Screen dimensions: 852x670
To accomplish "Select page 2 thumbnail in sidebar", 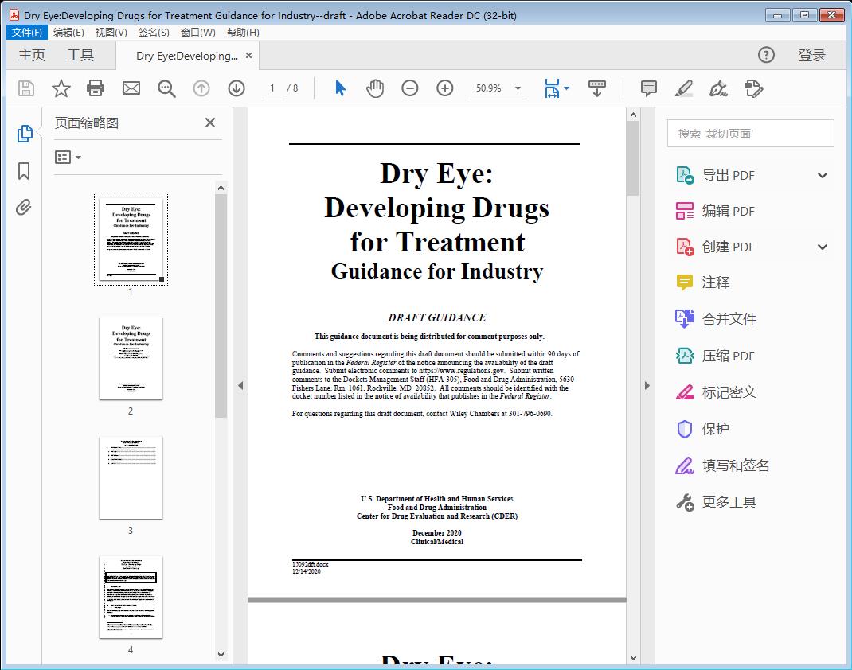I will (130, 359).
